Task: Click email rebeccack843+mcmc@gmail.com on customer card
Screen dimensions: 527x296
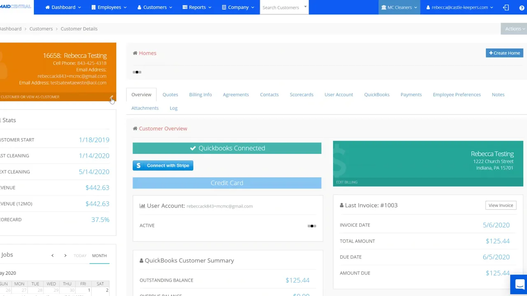Action: 72,76
